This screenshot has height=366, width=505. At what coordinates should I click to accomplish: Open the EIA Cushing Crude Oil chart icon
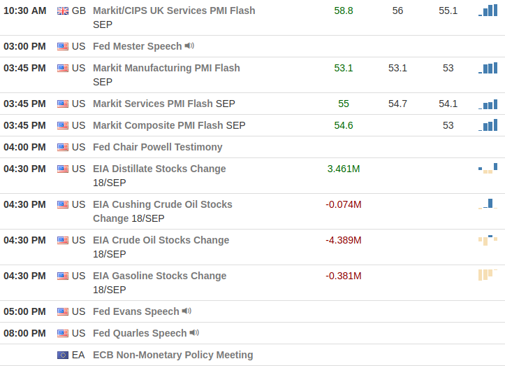[x=487, y=204]
